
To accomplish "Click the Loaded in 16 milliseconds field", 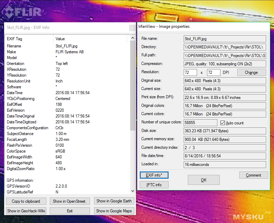I will tap(225, 164).
